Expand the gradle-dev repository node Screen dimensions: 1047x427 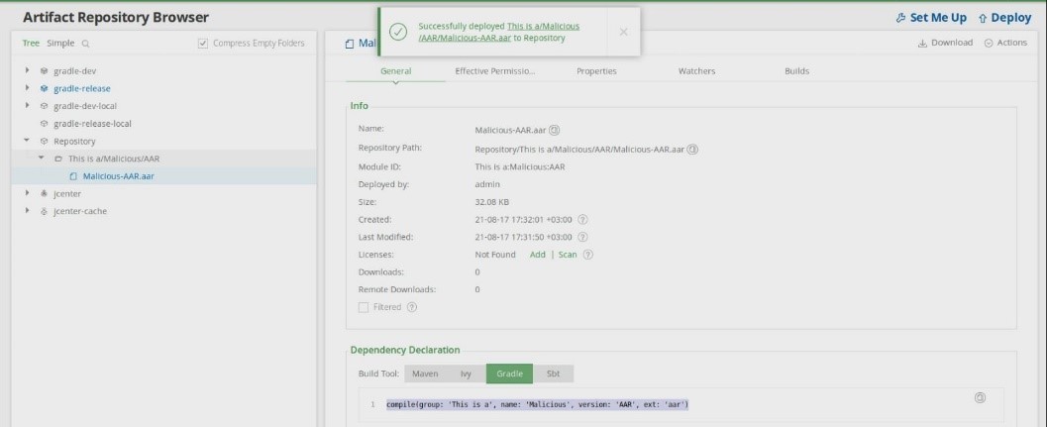pos(27,71)
